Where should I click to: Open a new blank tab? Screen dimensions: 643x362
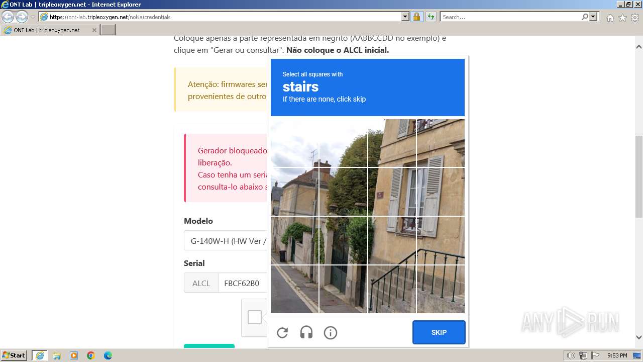(108, 30)
